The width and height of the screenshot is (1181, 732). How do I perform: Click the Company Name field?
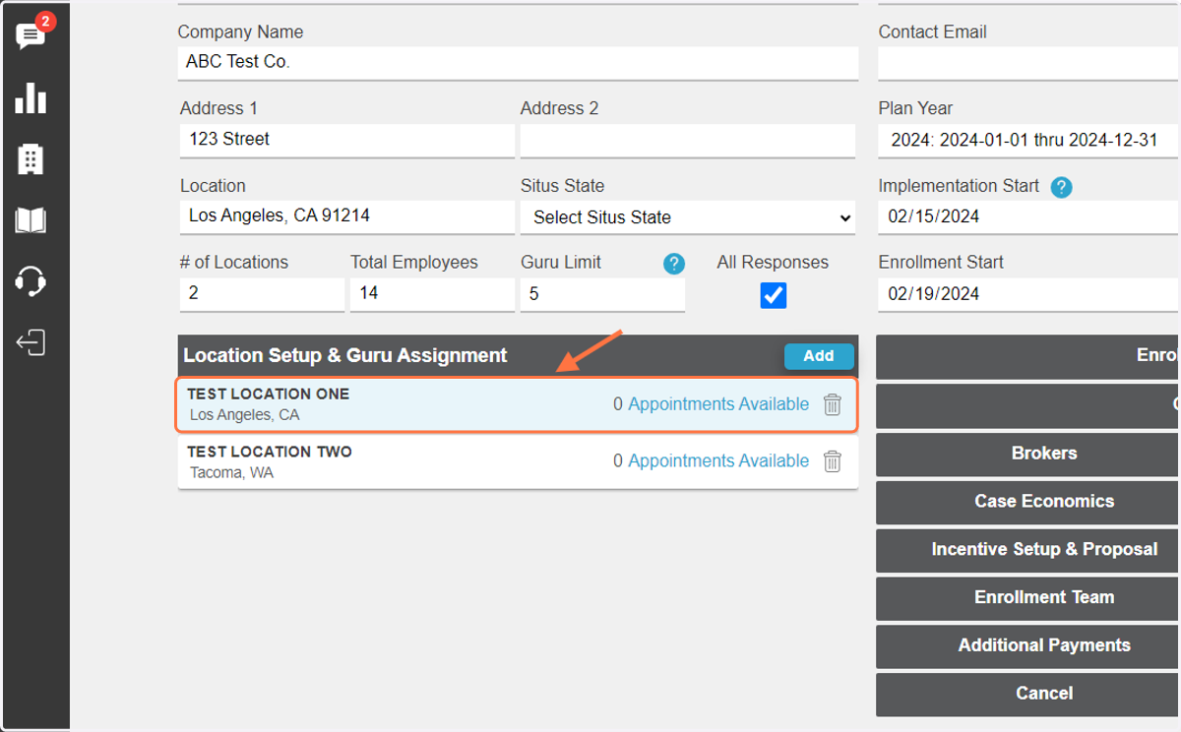[x=518, y=62]
